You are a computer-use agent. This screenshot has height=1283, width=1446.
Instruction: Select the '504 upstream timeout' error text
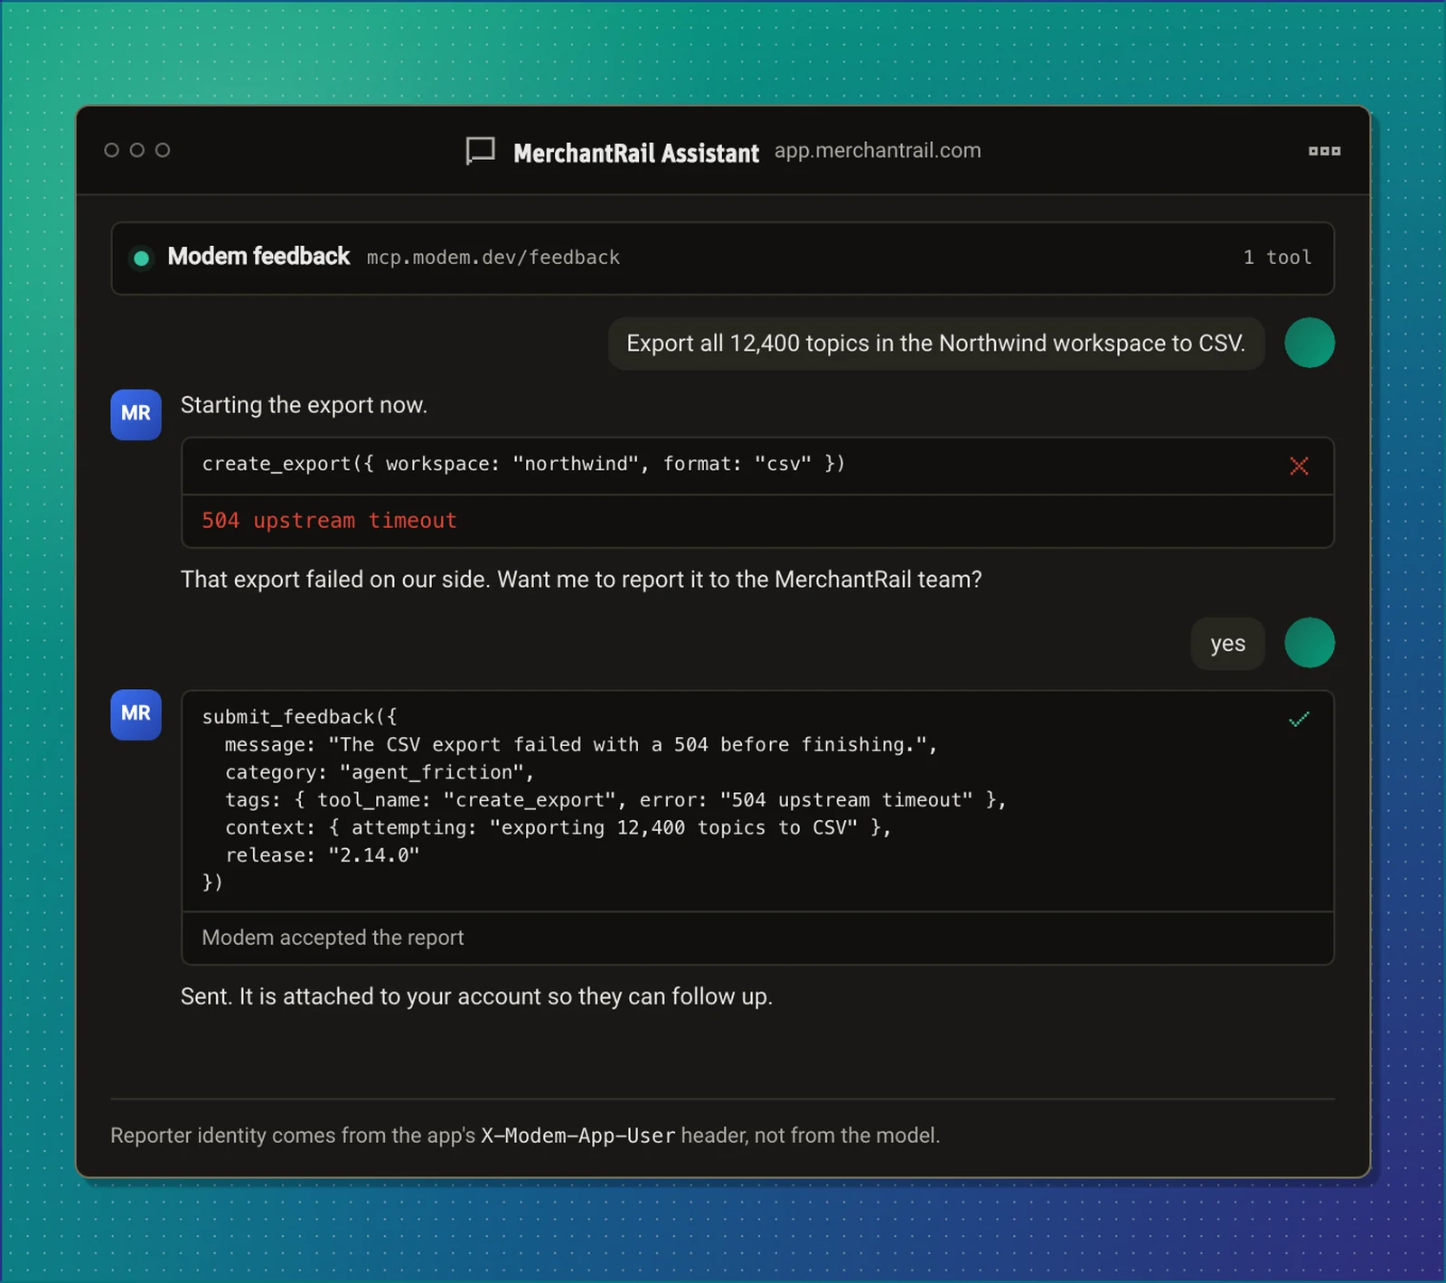click(x=329, y=521)
